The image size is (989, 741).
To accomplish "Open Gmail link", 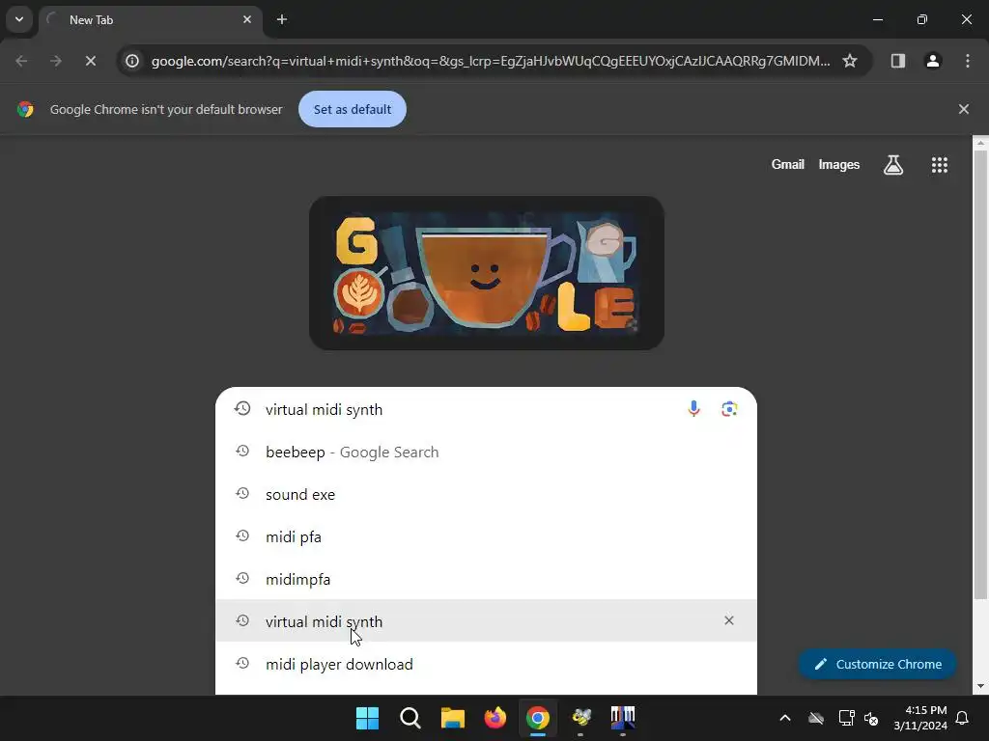I will pos(787,164).
